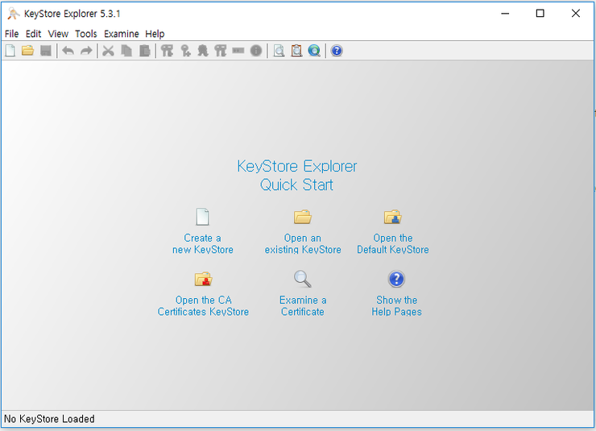Minimize the KeyStore Explorer window

(505, 14)
